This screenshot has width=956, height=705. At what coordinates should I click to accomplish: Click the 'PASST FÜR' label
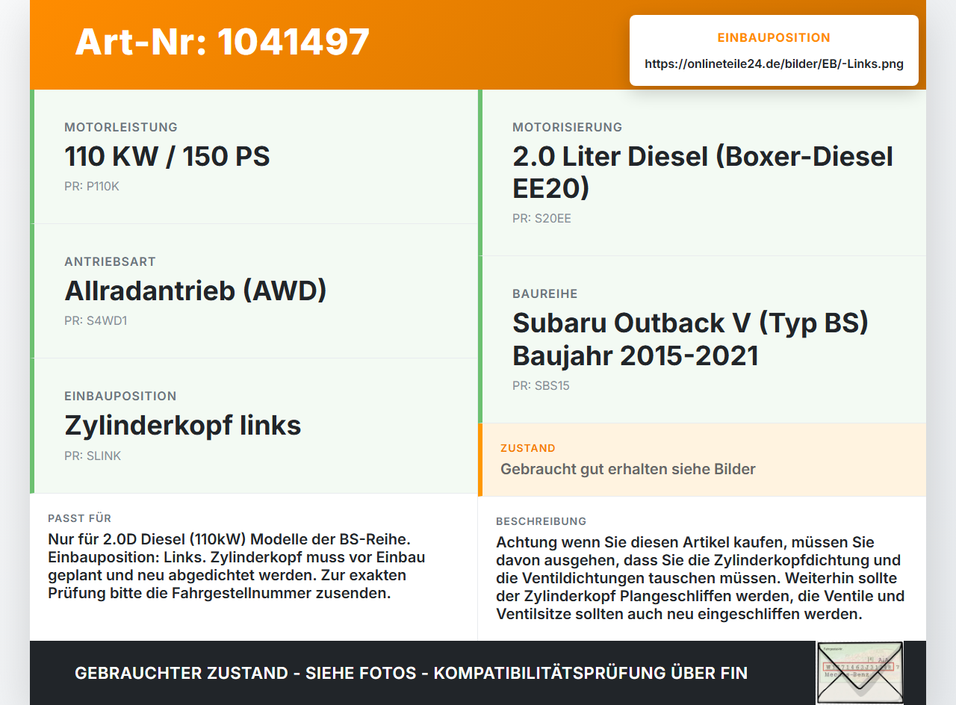click(79, 518)
